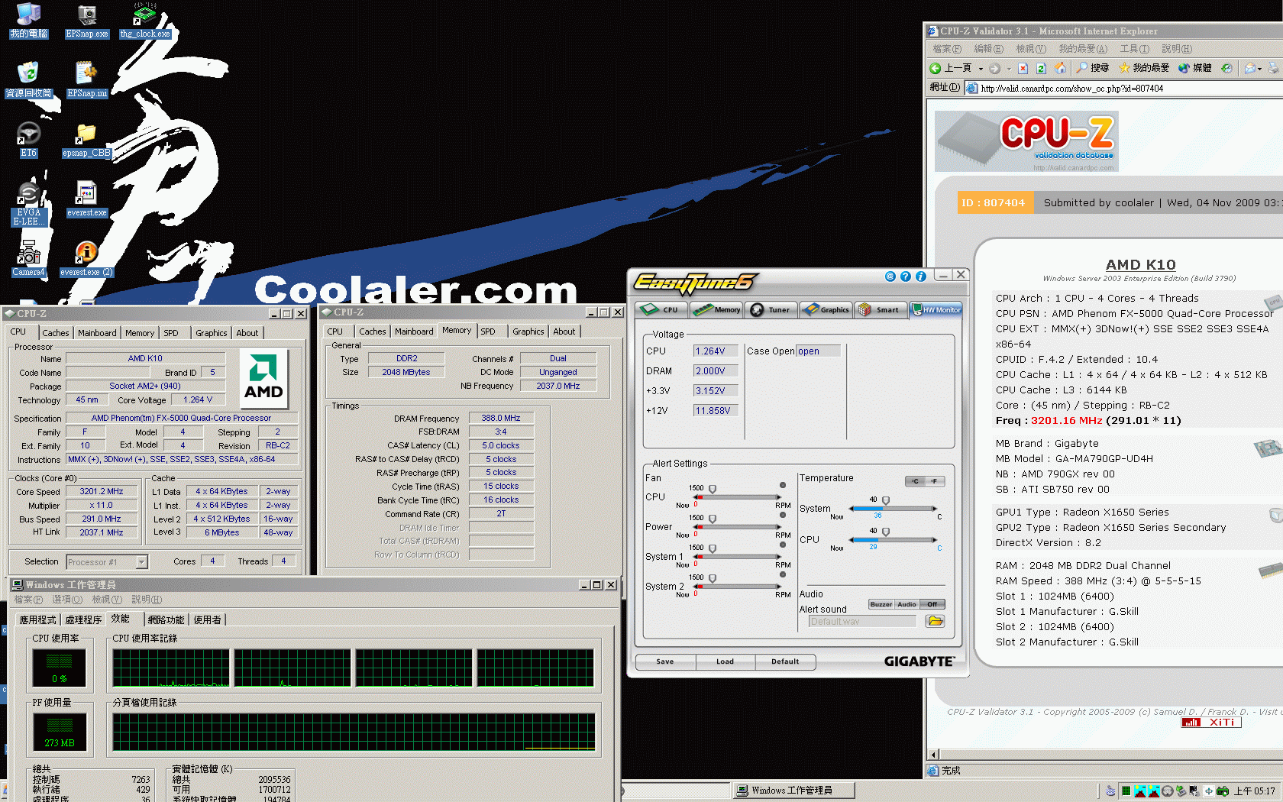Select the Camera4 desktop icon
The image size is (1283, 802).
pos(28,259)
